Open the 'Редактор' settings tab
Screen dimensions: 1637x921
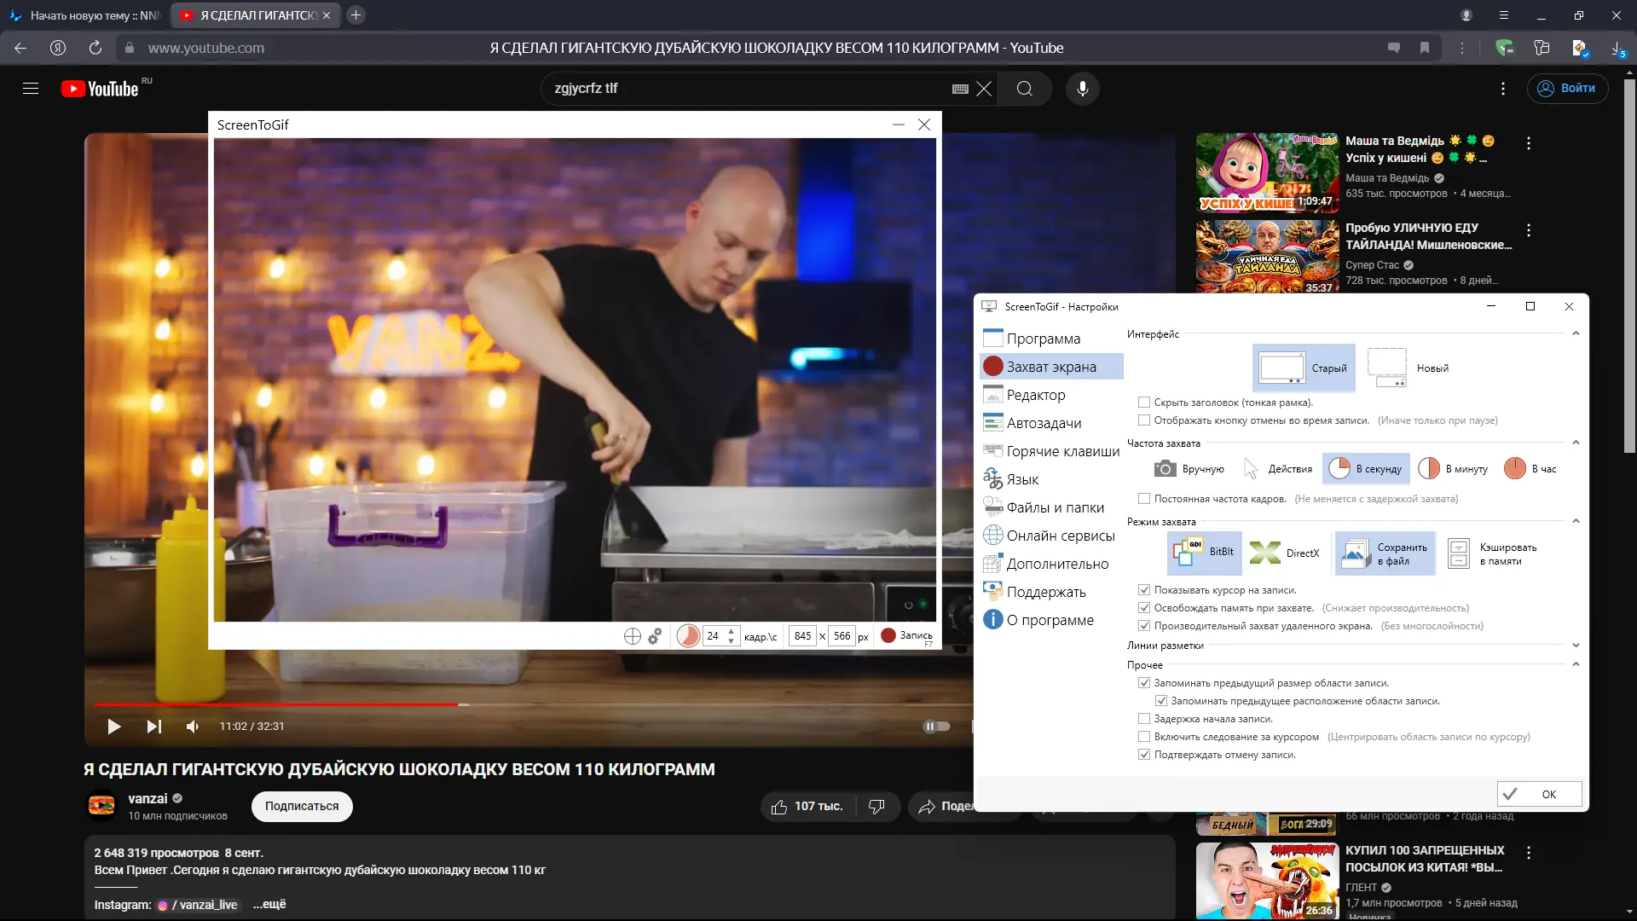tap(1035, 395)
